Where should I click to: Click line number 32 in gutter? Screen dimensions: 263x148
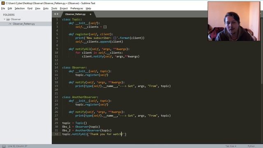[56, 134]
